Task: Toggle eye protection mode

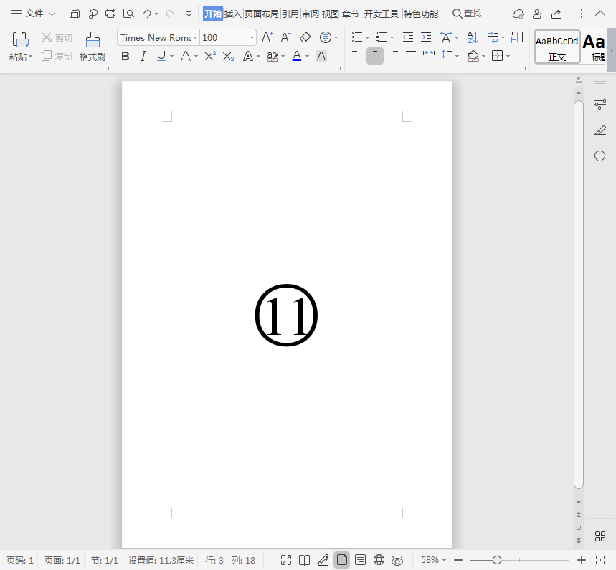Action: point(397,560)
